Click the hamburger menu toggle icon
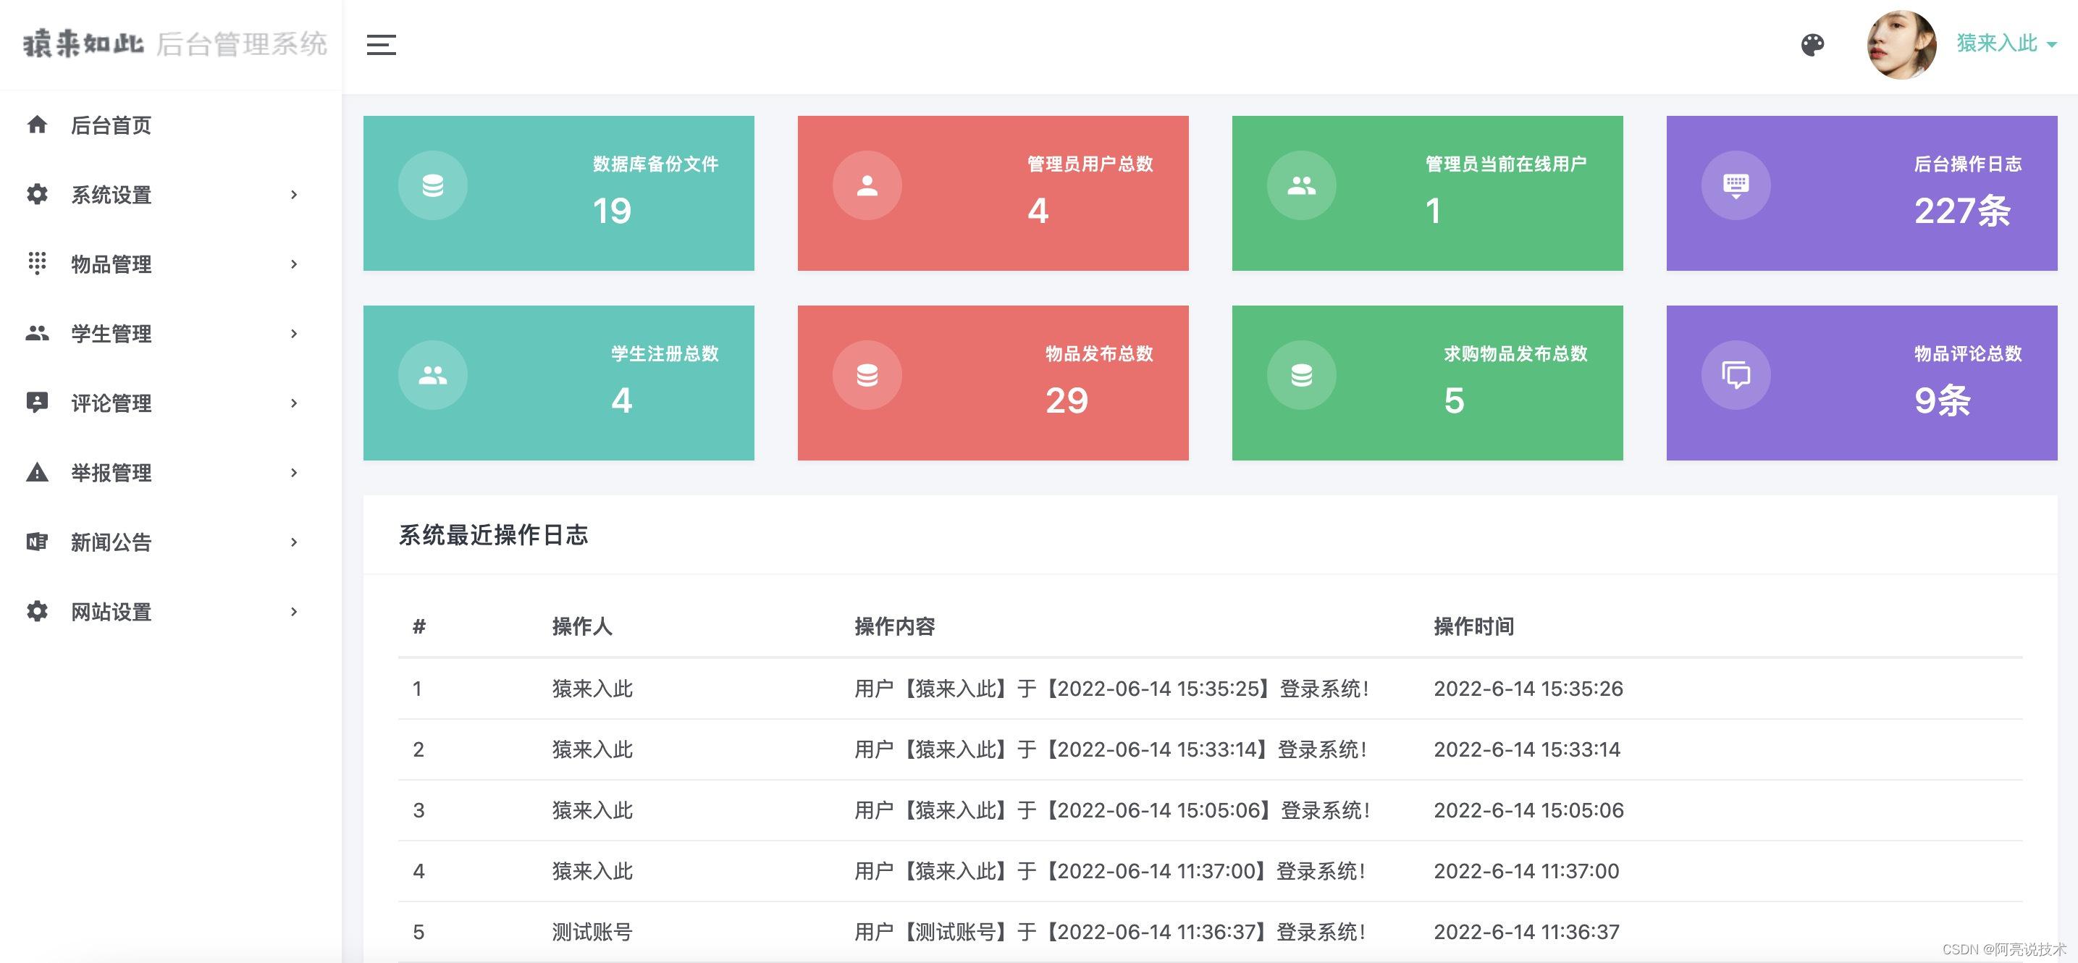This screenshot has width=2078, height=963. click(x=381, y=45)
